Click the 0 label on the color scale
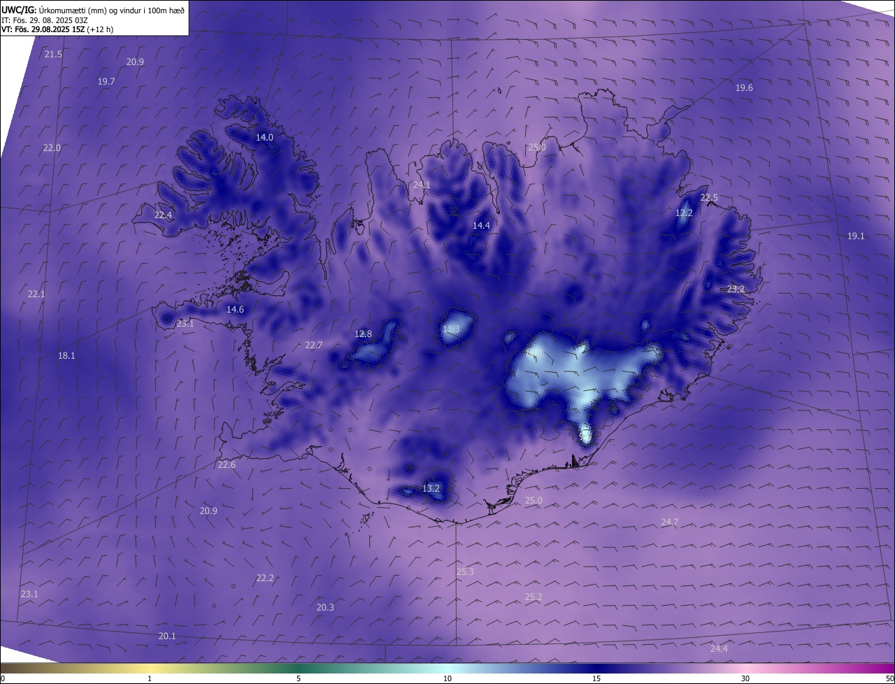895x684 pixels. tap(3, 678)
